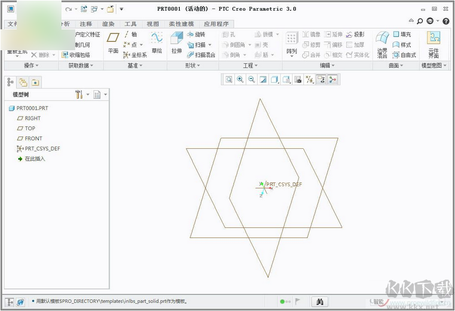Open display style dropdown in graphics toolbar
The height and width of the screenshot is (311, 455).
(x=275, y=80)
